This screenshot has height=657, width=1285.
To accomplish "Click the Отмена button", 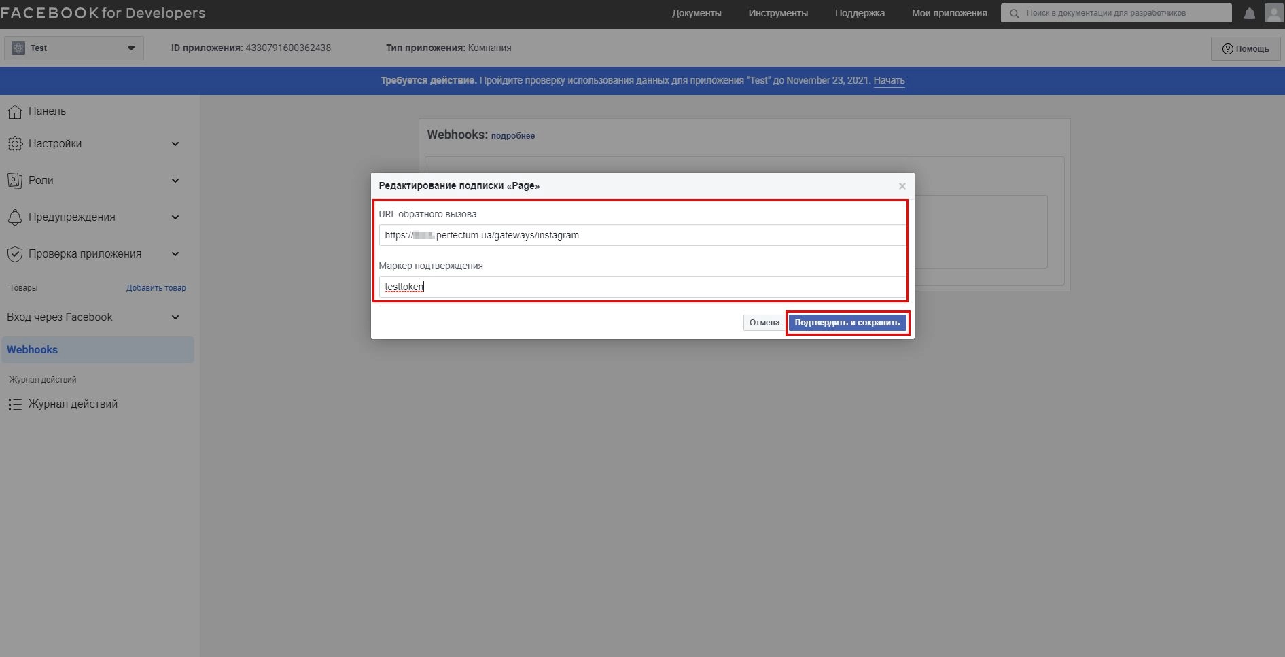I will pyautogui.click(x=764, y=323).
